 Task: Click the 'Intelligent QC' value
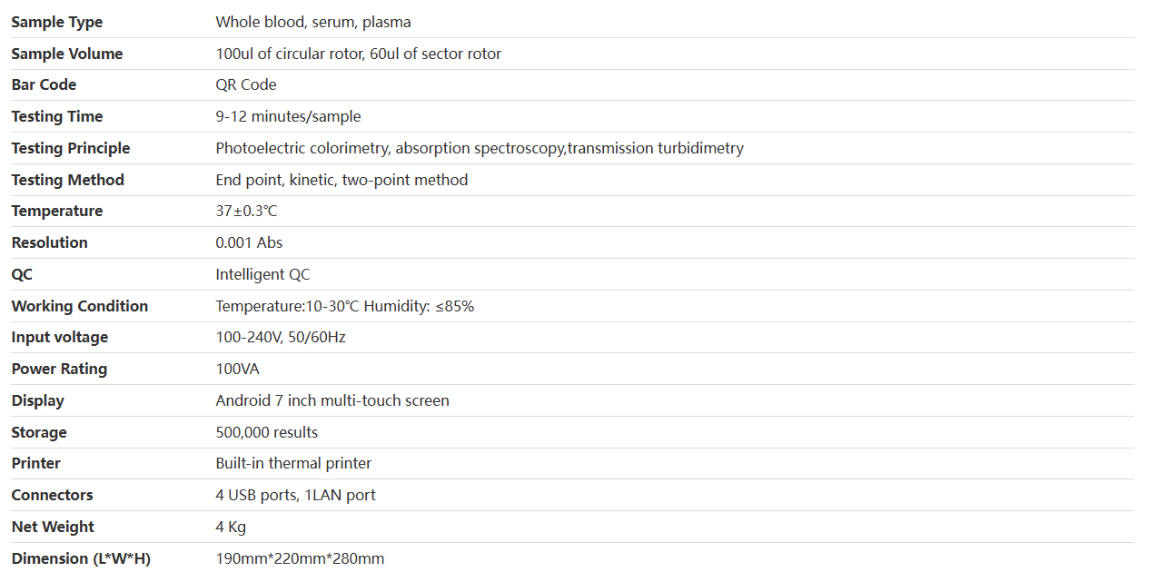(262, 274)
